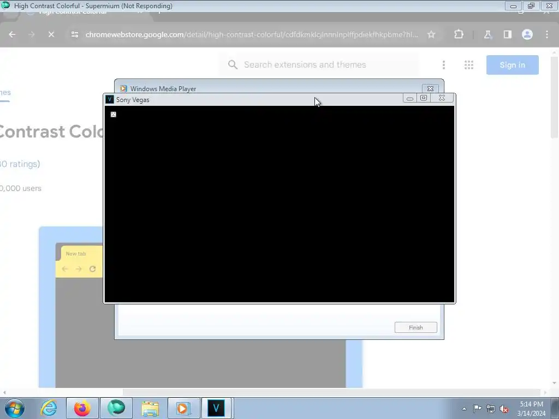Switch to Supermium taskbar button
The height and width of the screenshot is (419, 559).
[116, 408]
